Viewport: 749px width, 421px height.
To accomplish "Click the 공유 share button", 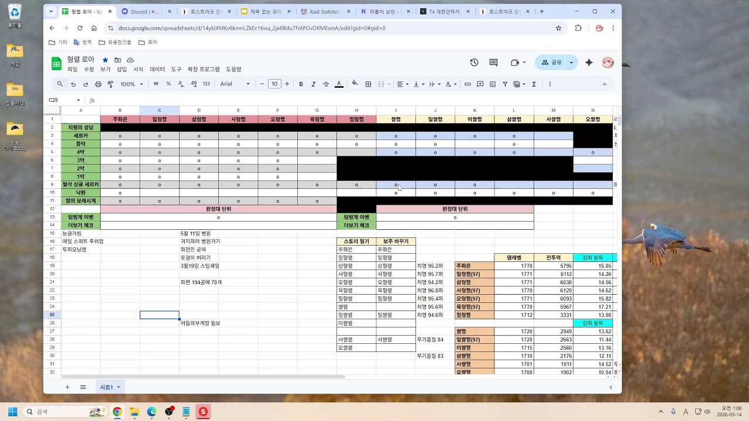I will pyautogui.click(x=551, y=63).
